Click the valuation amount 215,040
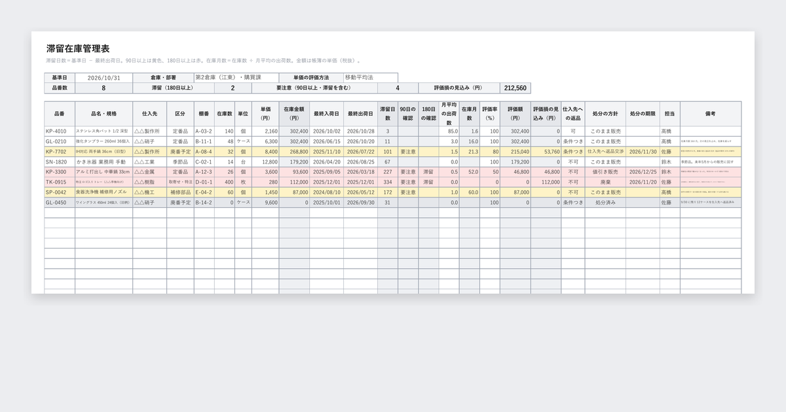 coord(515,151)
